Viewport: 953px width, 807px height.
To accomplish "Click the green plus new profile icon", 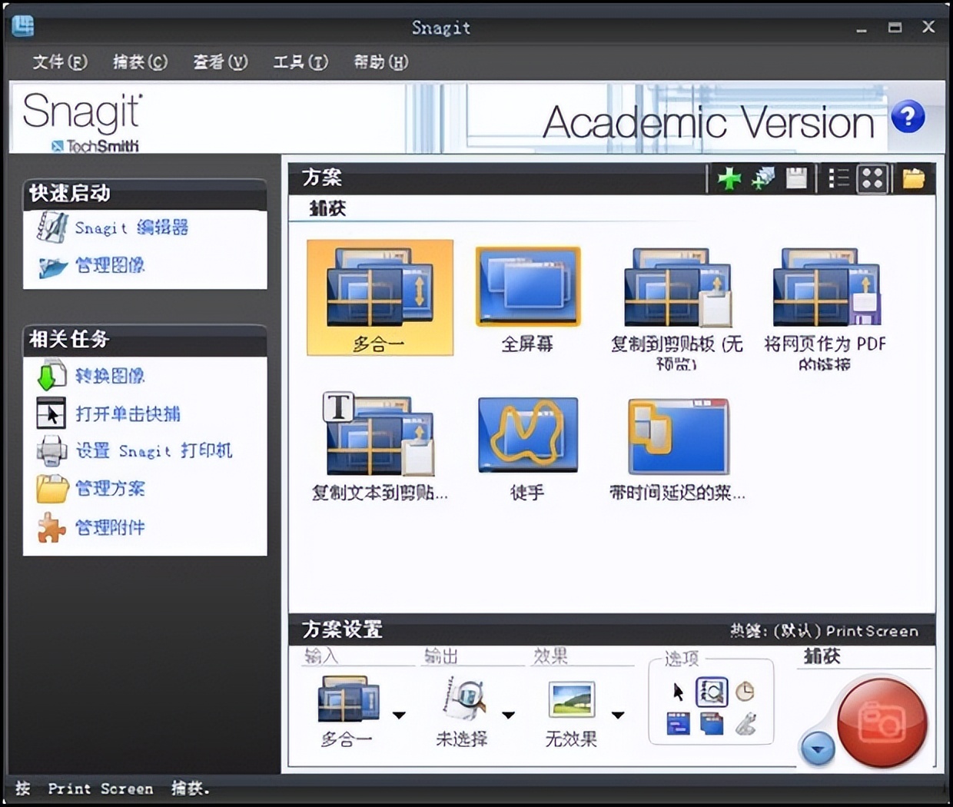I will [x=729, y=179].
